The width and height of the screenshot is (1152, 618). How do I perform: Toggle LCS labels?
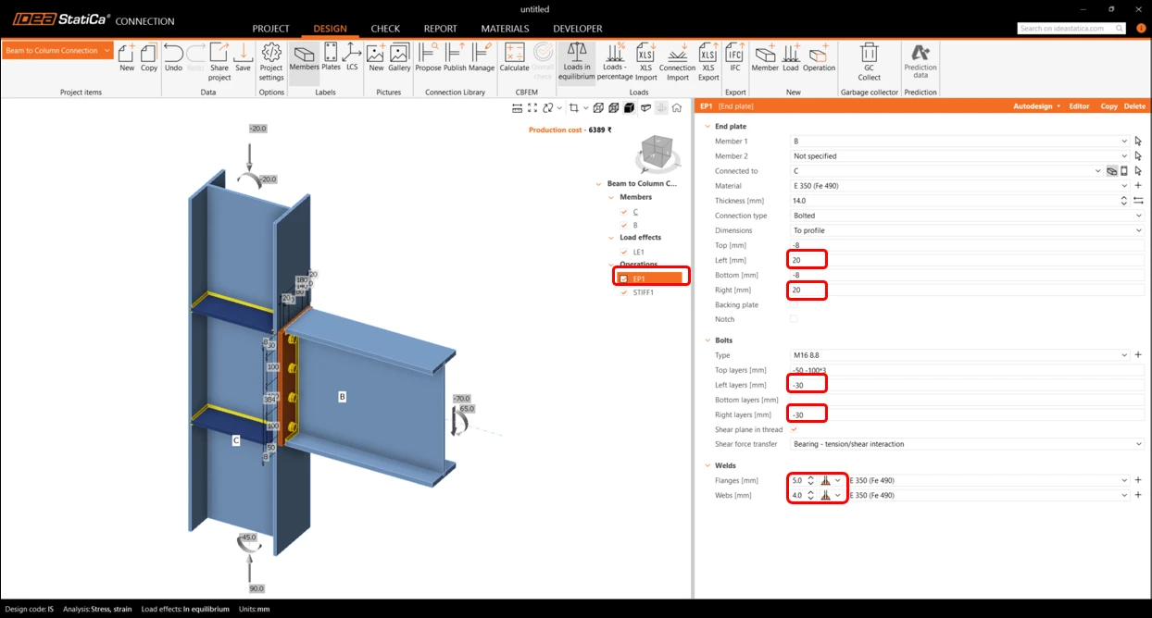click(352, 57)
